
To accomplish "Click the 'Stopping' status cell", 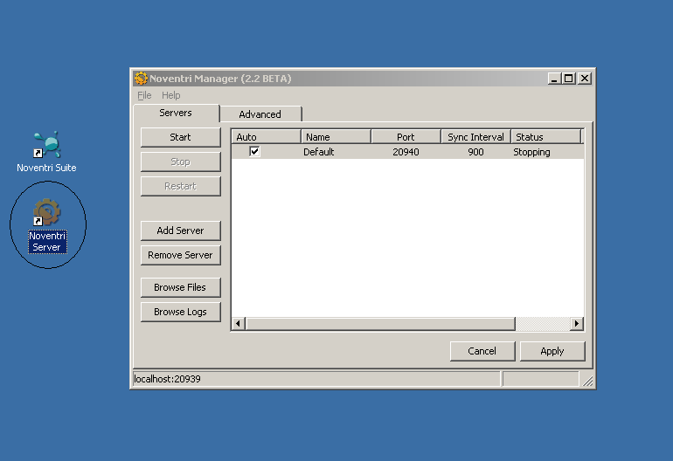I will coord(531,152).
